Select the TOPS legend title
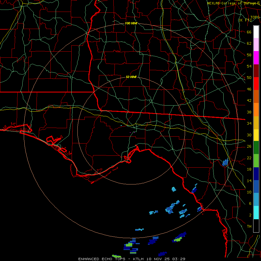This screenshot has width=261, height=261. (x=255, y=17)
